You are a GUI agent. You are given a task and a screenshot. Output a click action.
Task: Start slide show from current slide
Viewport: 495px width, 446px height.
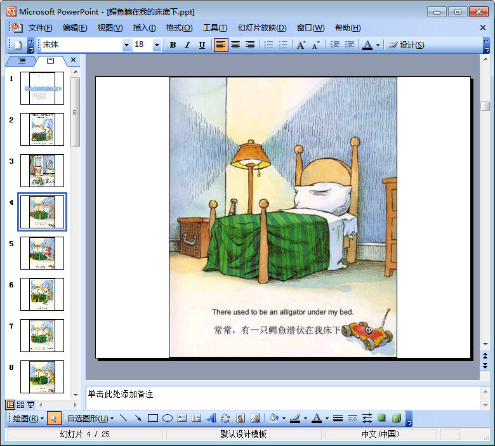click(31, 405)
